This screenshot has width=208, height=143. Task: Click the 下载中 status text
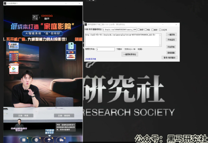click(119, 49)
